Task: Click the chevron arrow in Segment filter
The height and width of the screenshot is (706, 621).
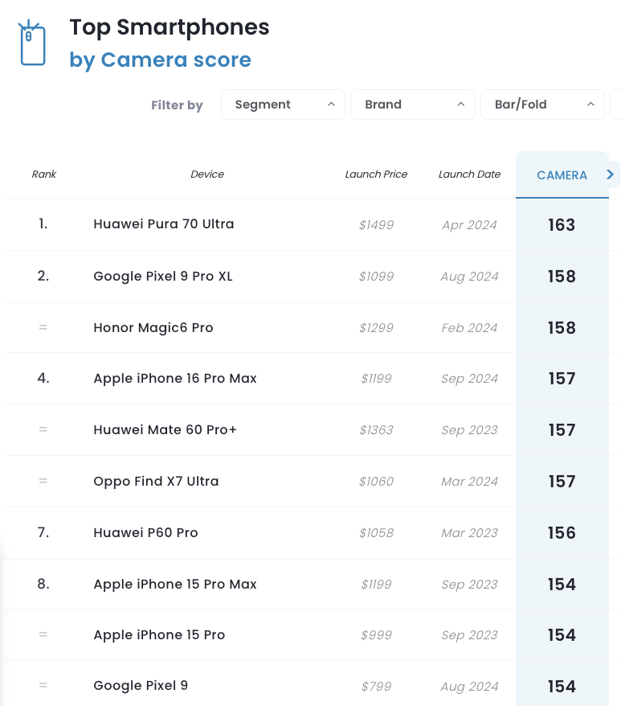Action: pos(331,104)
